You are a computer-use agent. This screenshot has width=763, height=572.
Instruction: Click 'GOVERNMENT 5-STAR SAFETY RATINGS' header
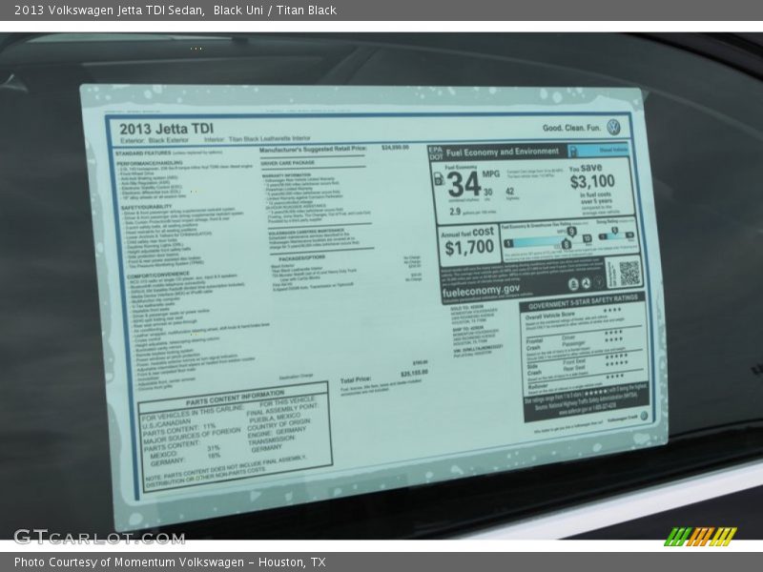point(583,301)
